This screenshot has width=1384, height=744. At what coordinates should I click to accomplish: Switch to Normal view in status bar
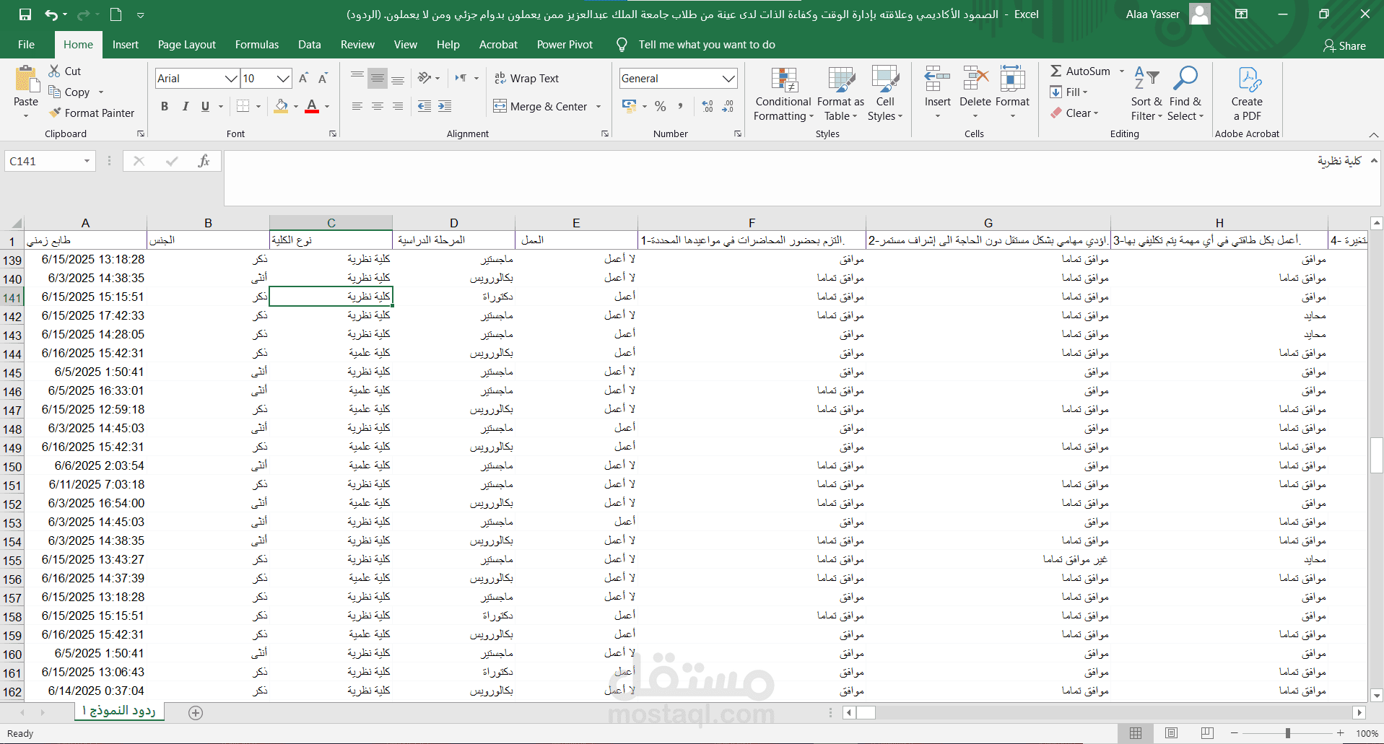click(x=1136, y=733)
